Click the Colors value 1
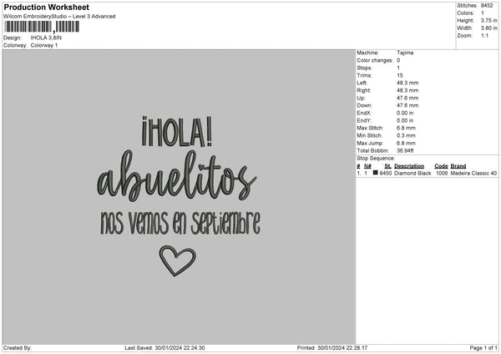The height and width of the screenshot is (354, 501). pos(483,13)
